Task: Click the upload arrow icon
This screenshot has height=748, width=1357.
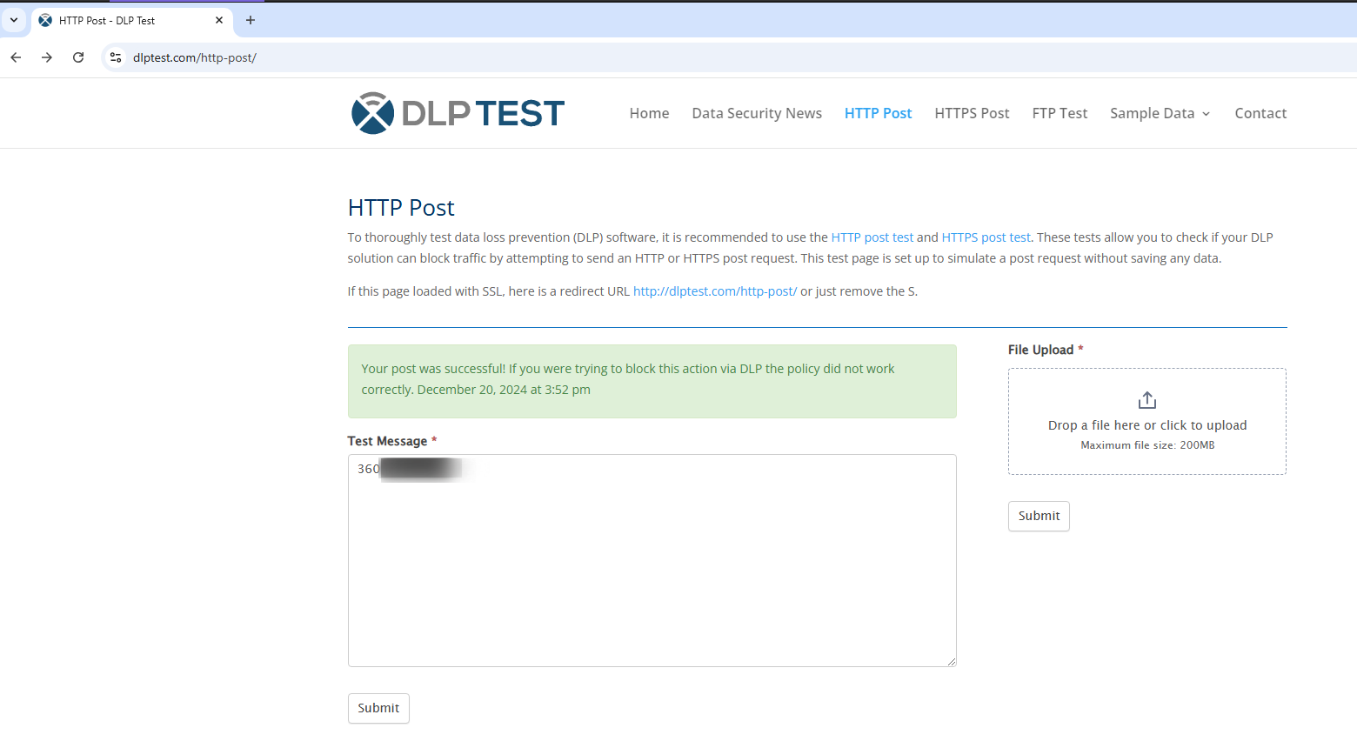Action: [x=1146, y=400]
